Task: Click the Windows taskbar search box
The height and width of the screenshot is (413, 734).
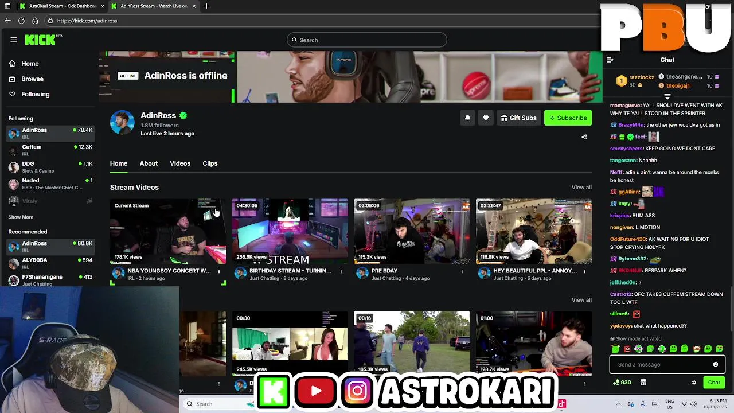Action: click(218, 404)
